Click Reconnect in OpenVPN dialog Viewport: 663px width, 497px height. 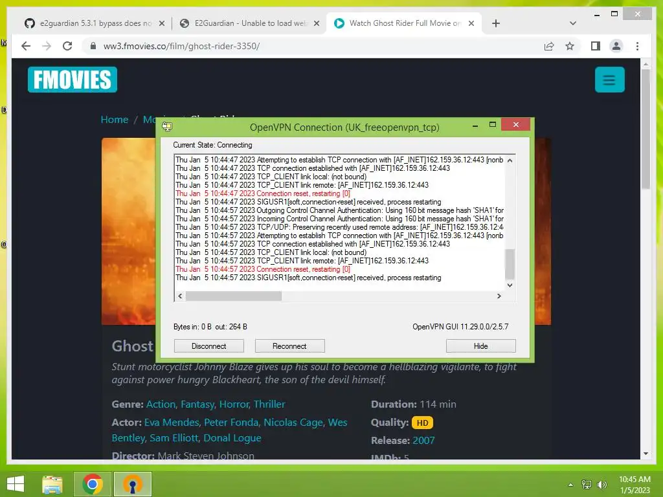point(289,346)
